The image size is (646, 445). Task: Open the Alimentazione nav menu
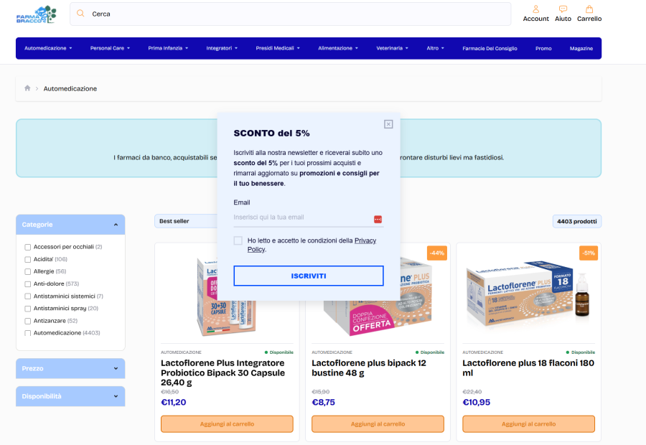(338, 48)
